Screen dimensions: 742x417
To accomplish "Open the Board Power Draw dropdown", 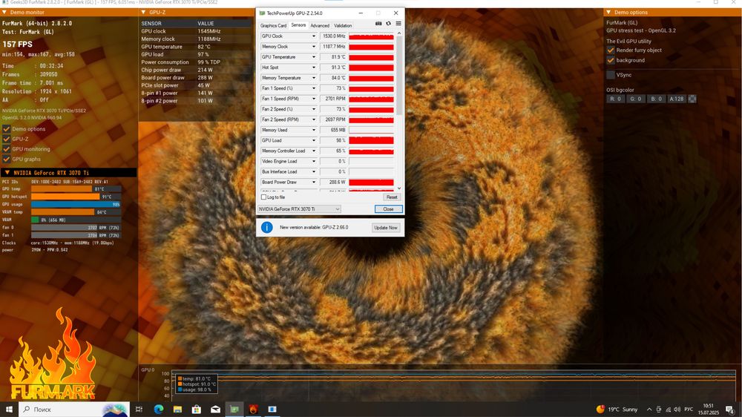I will point(313,182).
